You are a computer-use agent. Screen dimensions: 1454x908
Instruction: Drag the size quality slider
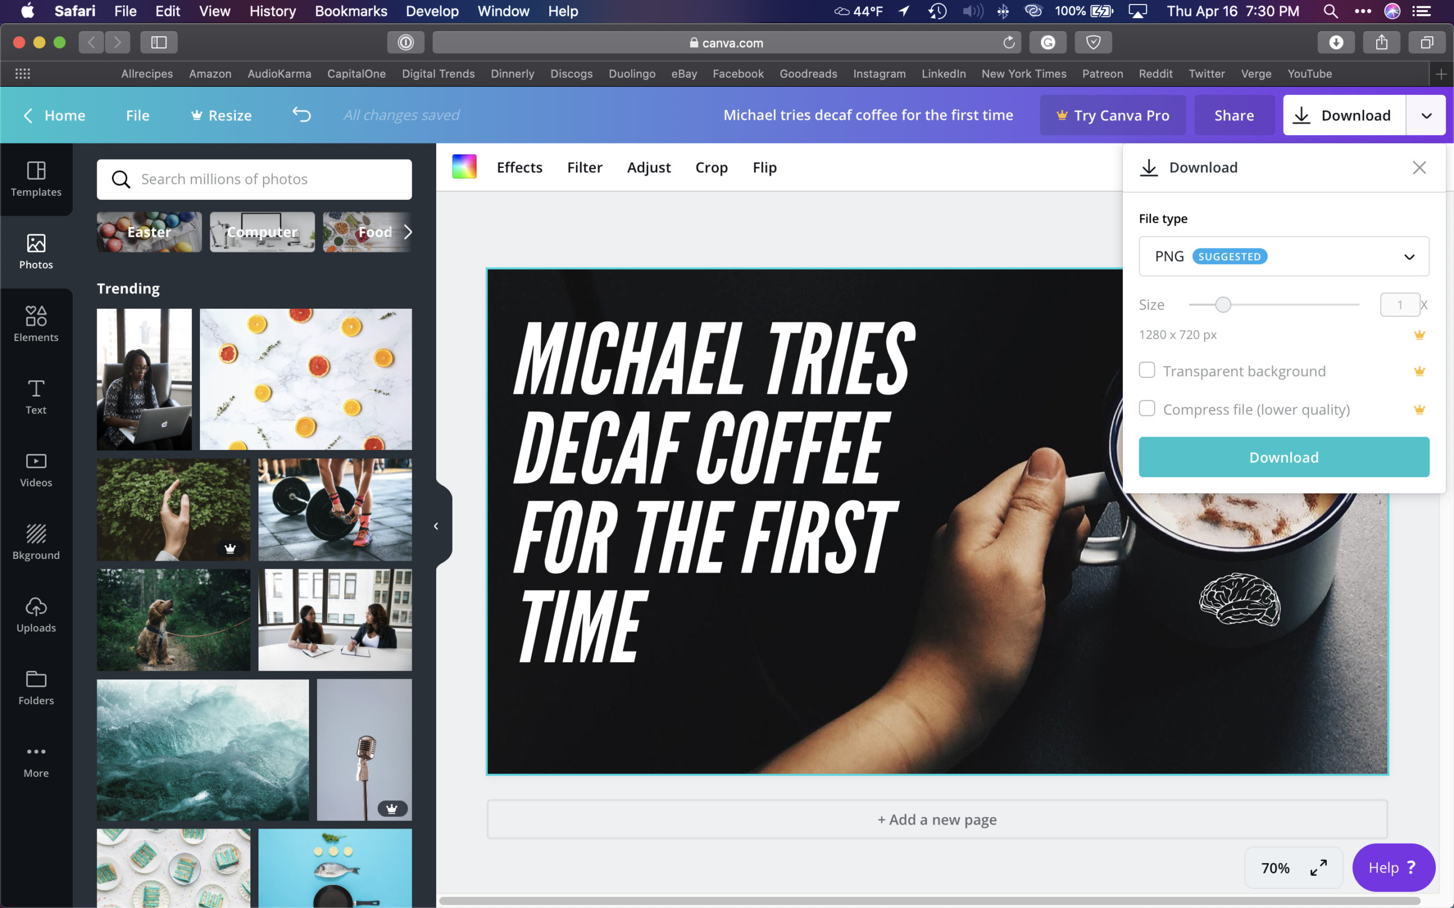pos(1224,304)
